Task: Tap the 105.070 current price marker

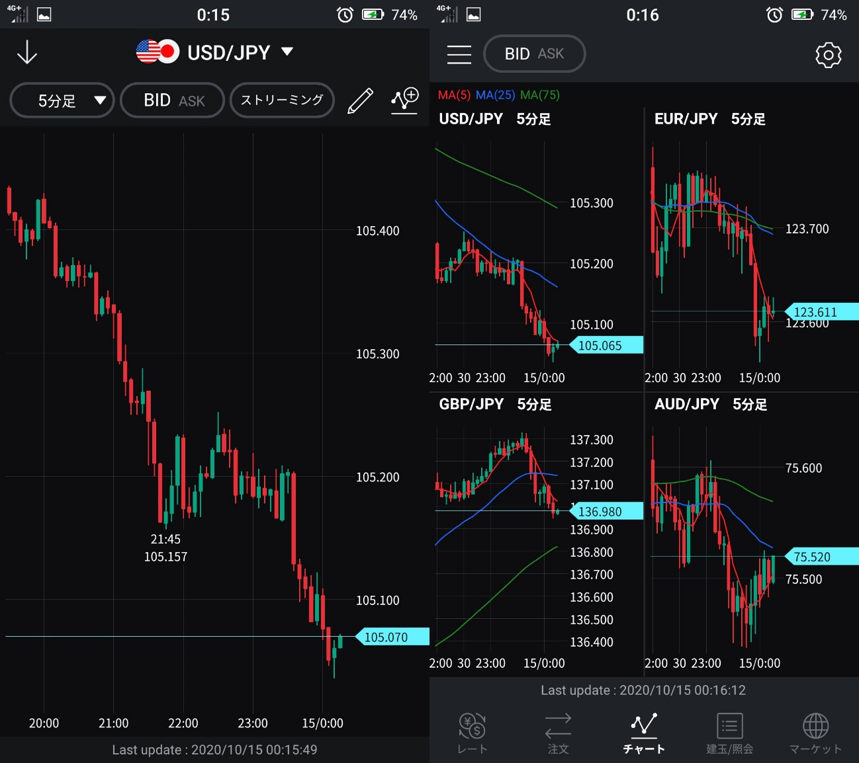Action: 392,637
